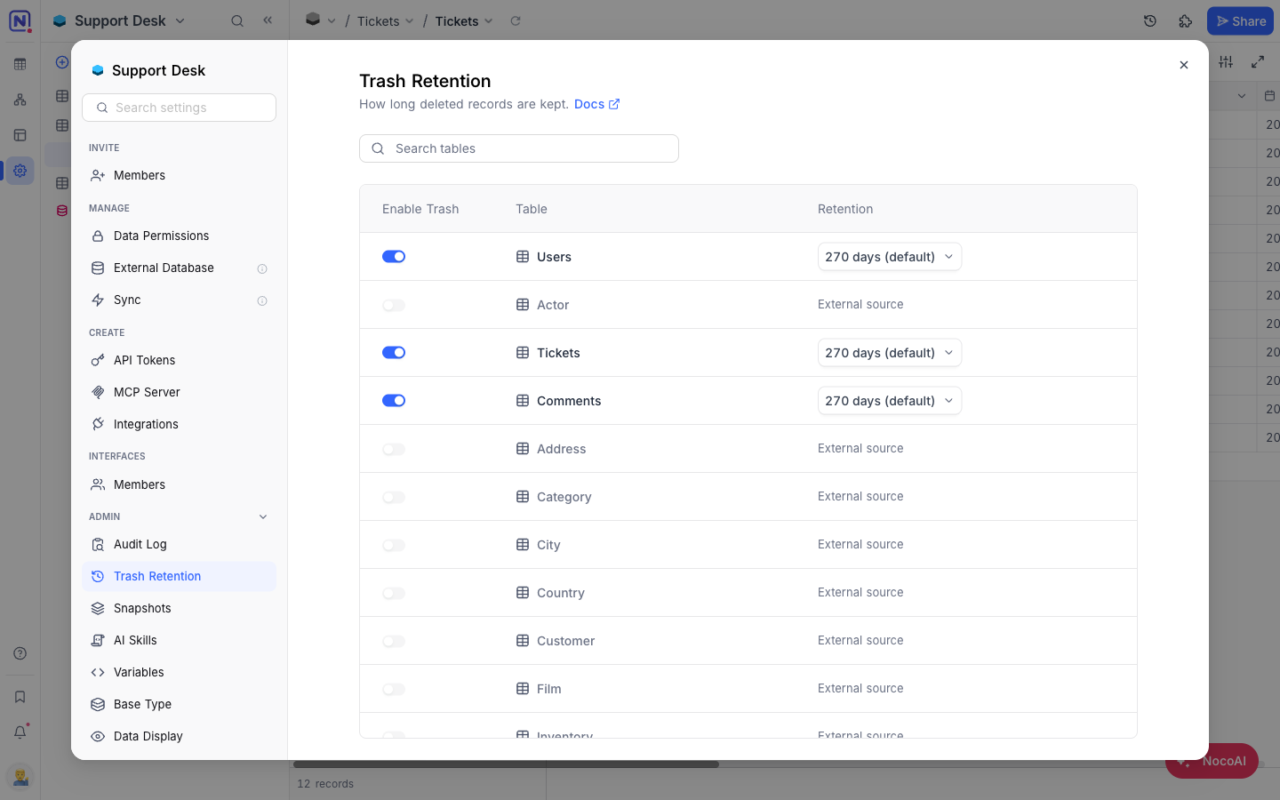1280x800 pixels.
Task: Select Trash Retention menu item
Action: pyautogui.click(x=179, y=576)
